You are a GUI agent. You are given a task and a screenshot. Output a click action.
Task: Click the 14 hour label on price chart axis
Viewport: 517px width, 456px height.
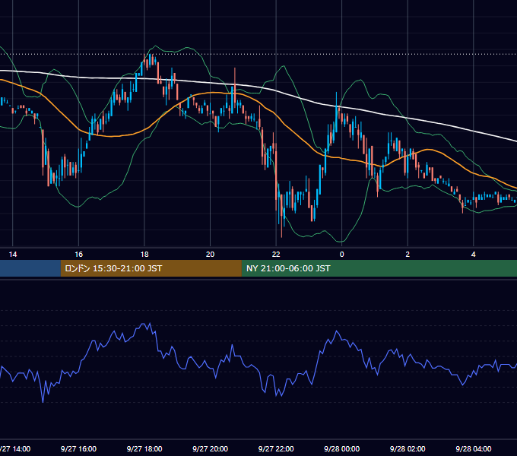12,255
